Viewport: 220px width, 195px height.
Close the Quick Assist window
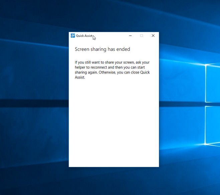[153, 36]
